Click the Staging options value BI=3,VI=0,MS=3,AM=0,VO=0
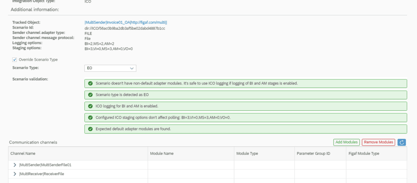The width and height of the screenshot is (417, 183). coord(108,49)
